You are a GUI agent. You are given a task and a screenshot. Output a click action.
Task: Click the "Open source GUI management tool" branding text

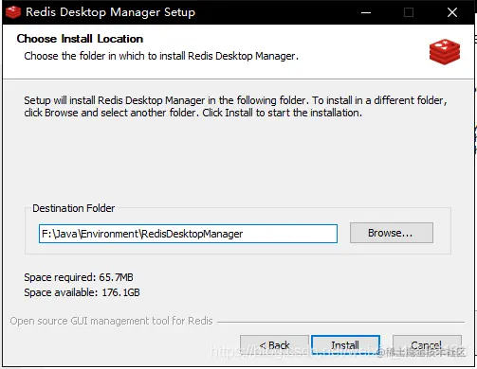tap(111, 321)
